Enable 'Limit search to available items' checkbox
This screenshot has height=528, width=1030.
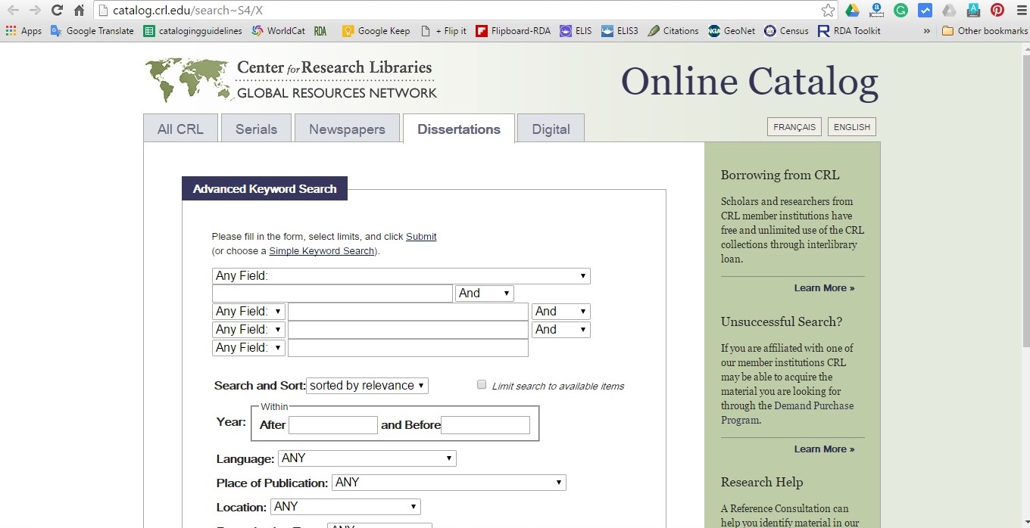point(482,384)
